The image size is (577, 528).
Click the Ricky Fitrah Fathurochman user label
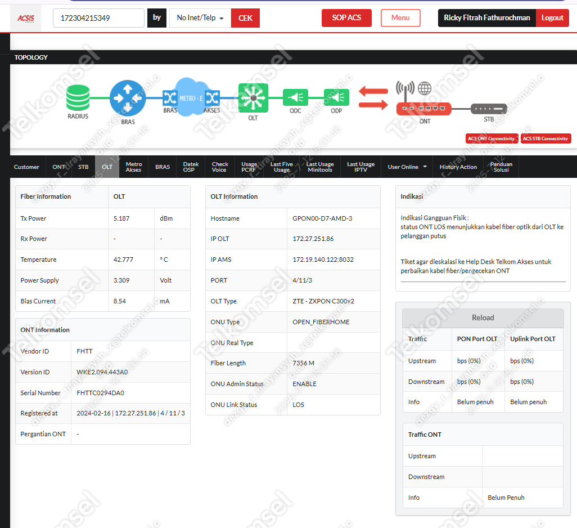coord(487,17)
